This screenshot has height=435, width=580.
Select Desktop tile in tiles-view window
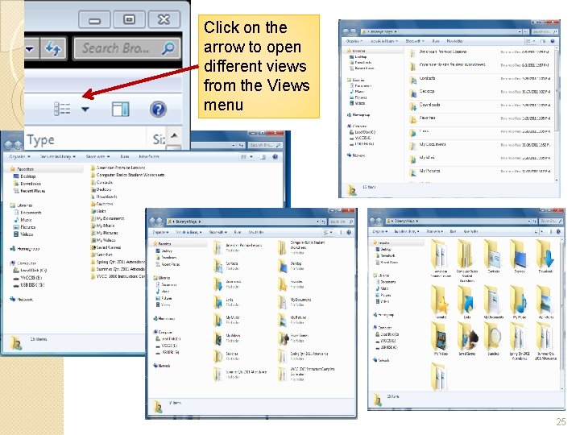point(291,266)
